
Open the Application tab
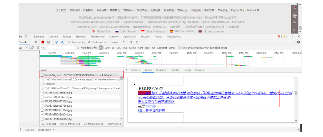click(x=130, y=36)
